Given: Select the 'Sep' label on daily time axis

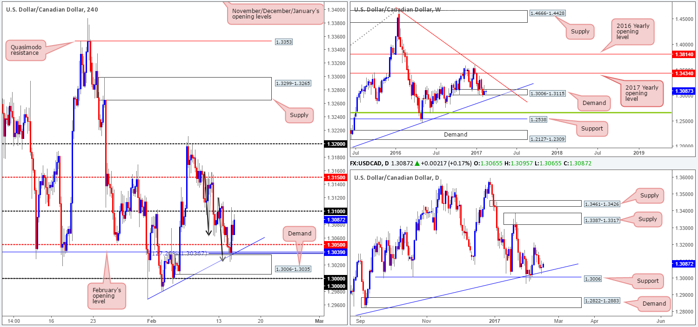Looking at the screenshot, I should pos(359,321).
